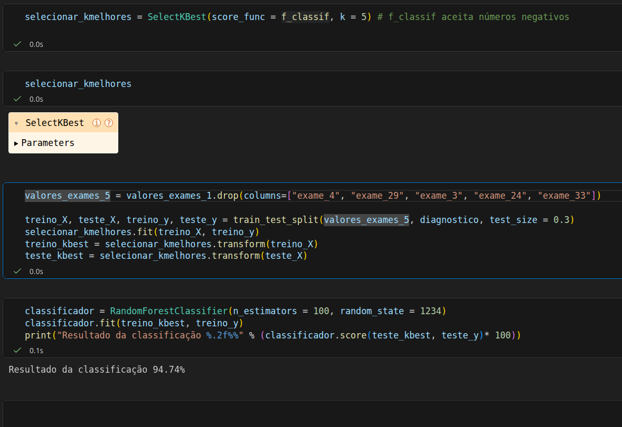Place cursor in the empty bottom cell
The width and height of the screenshot is (622, 427).
(312, 414)
